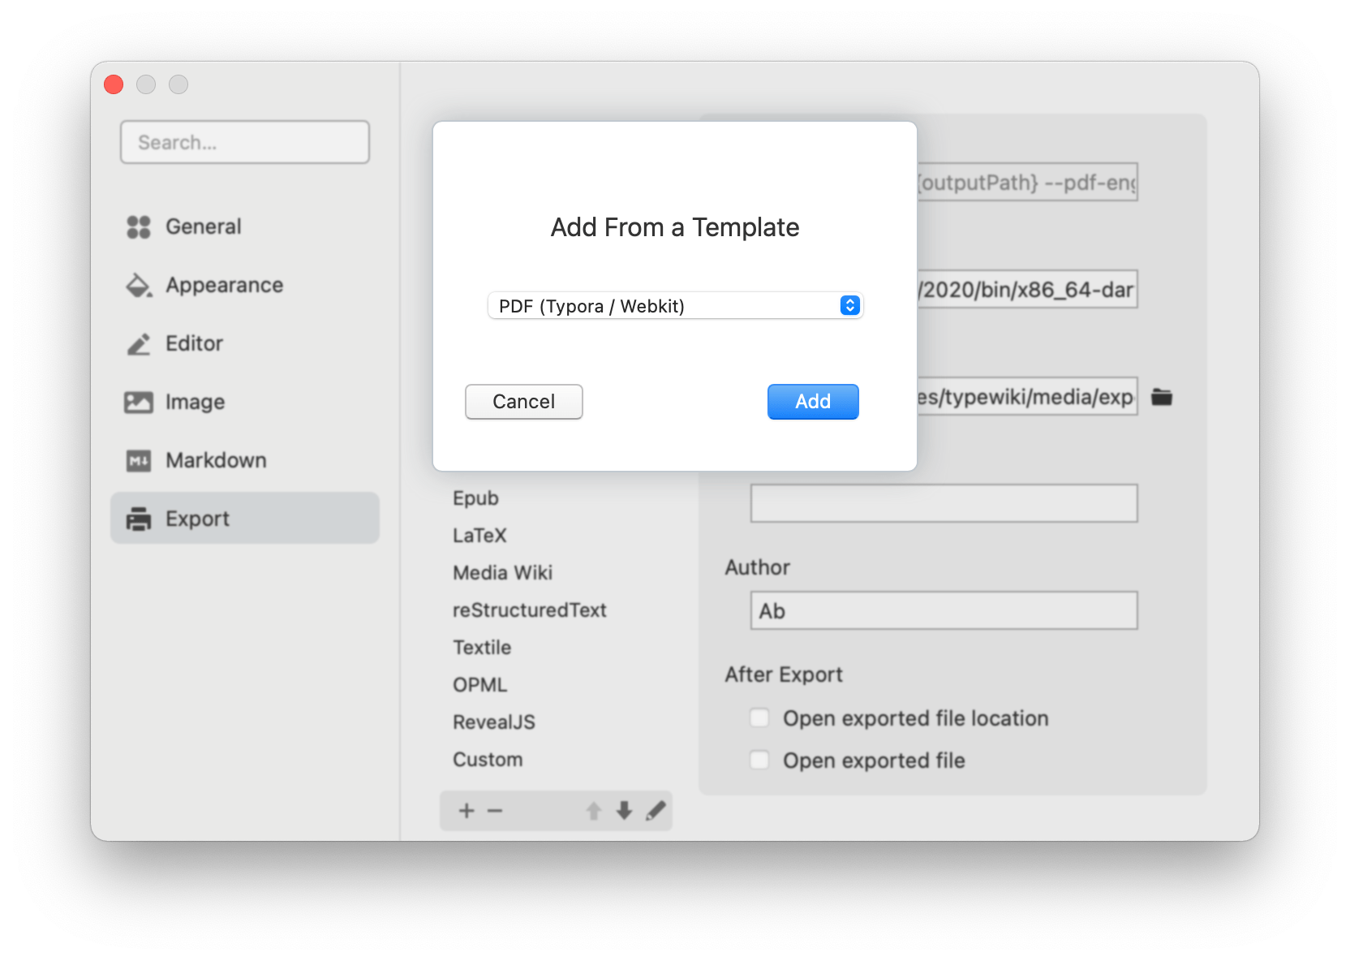The width and height of the screenshot is (1350, 961).
Task: Select the Markdown preferences icon
Action: (x=139, y=460)
